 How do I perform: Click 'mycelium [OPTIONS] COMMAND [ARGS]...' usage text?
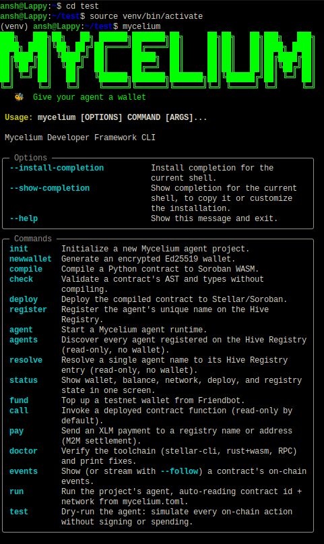click(123, 117)
